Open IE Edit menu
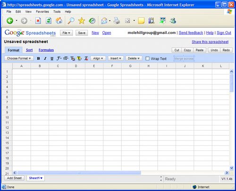Screen dimensions: 236x191 [18, 12]
